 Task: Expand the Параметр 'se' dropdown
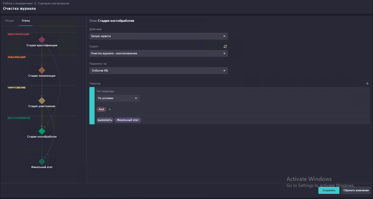pos(159,71)
